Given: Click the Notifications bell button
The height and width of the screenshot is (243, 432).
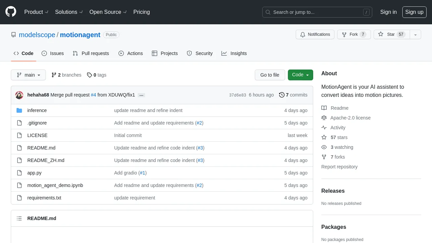Looking at the screenshot, I should tap(315, 34).
